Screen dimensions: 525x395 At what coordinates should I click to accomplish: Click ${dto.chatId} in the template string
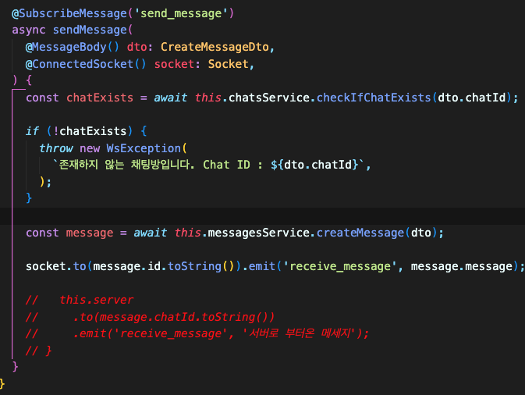(314, 165)
